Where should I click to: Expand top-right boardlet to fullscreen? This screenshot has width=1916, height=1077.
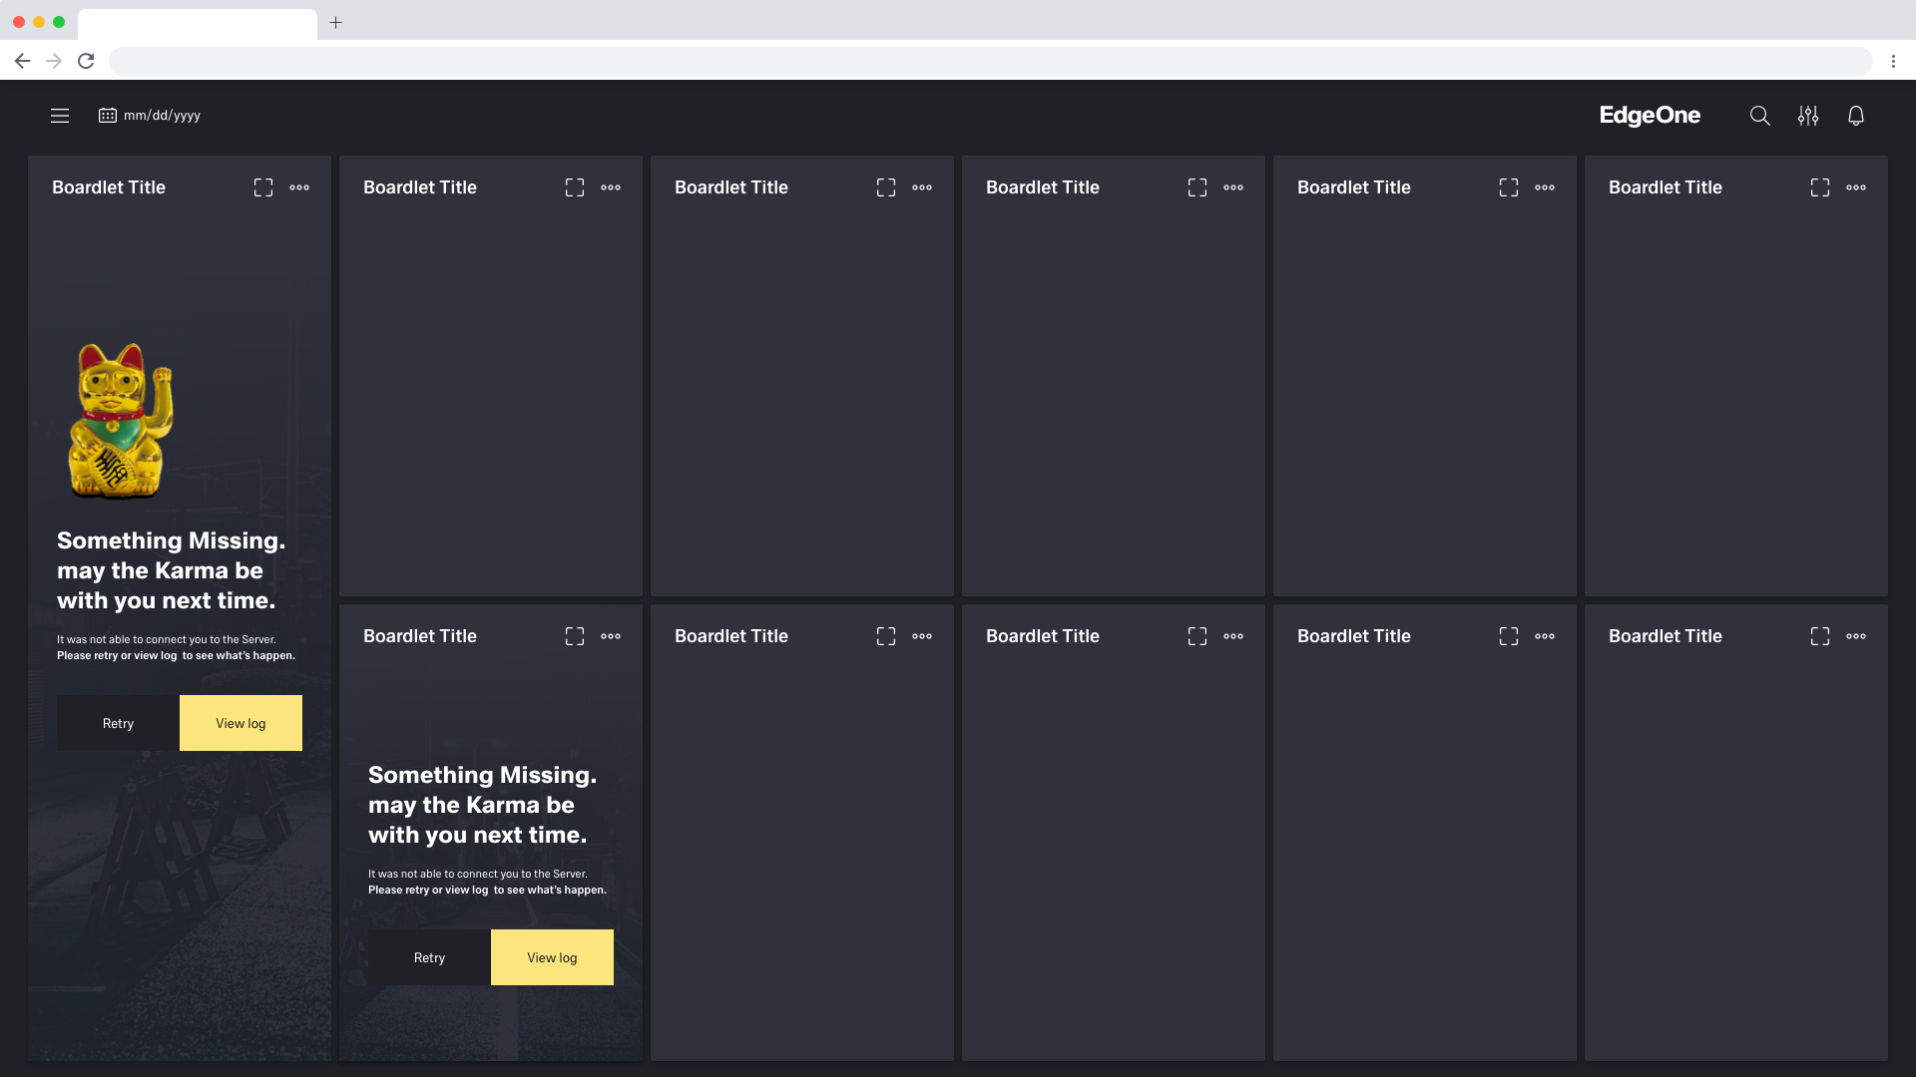tap(1819, 187)
